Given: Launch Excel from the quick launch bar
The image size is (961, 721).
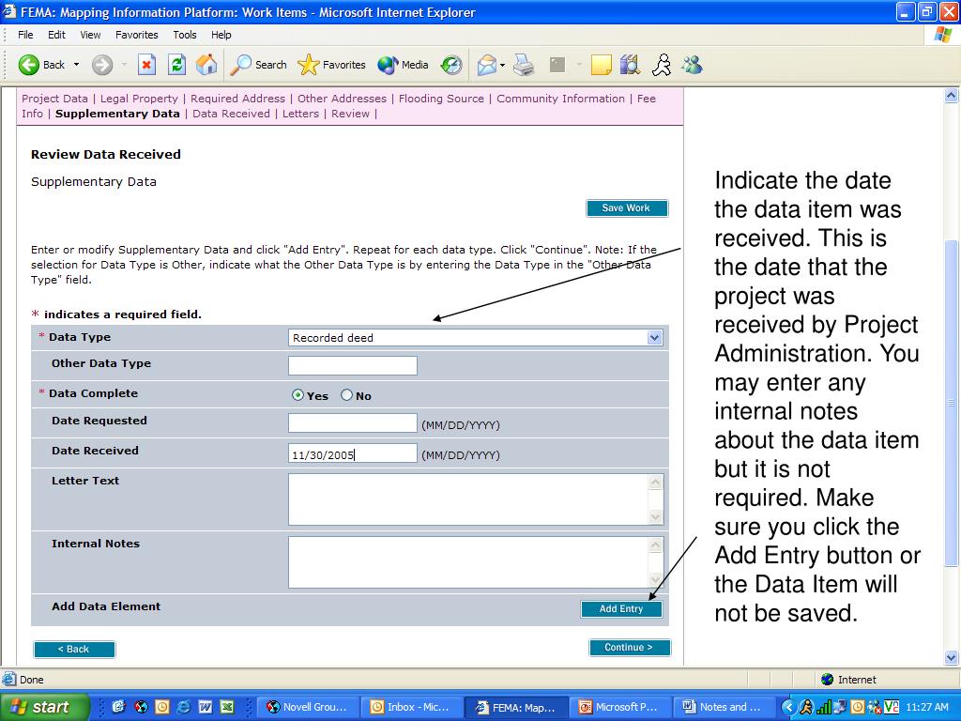Looking at the screenshot, I should point(227,707).
